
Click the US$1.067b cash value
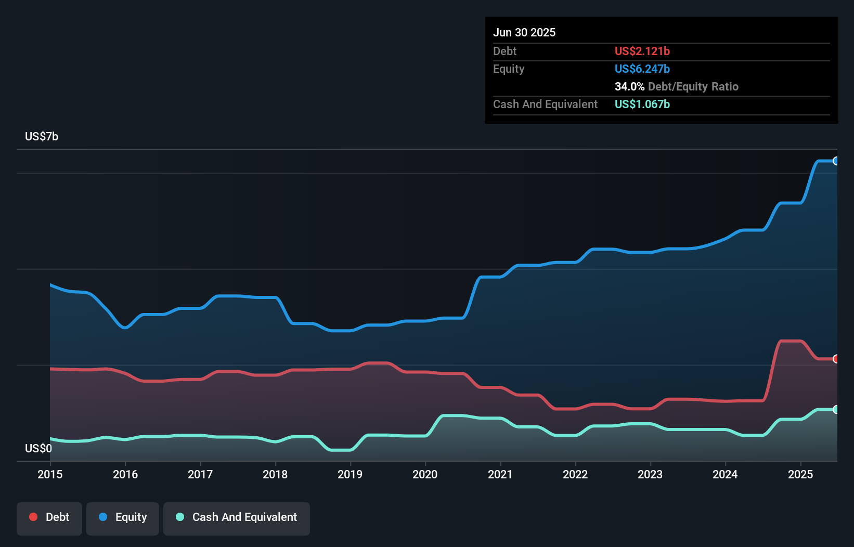click(642, 104)
